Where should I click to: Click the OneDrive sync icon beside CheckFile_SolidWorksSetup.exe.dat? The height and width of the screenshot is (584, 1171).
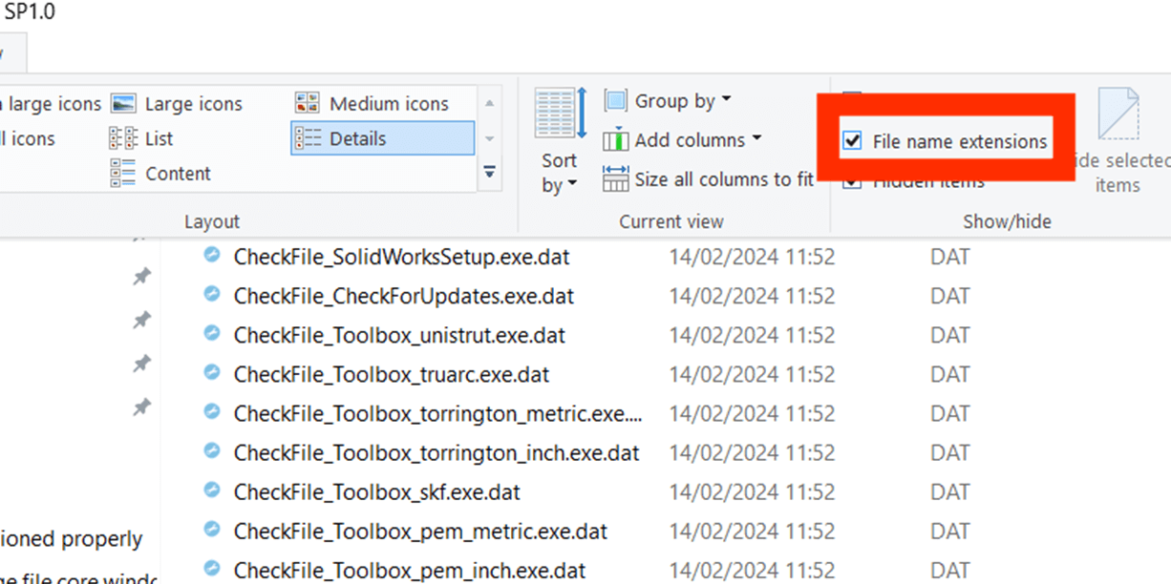211,256
